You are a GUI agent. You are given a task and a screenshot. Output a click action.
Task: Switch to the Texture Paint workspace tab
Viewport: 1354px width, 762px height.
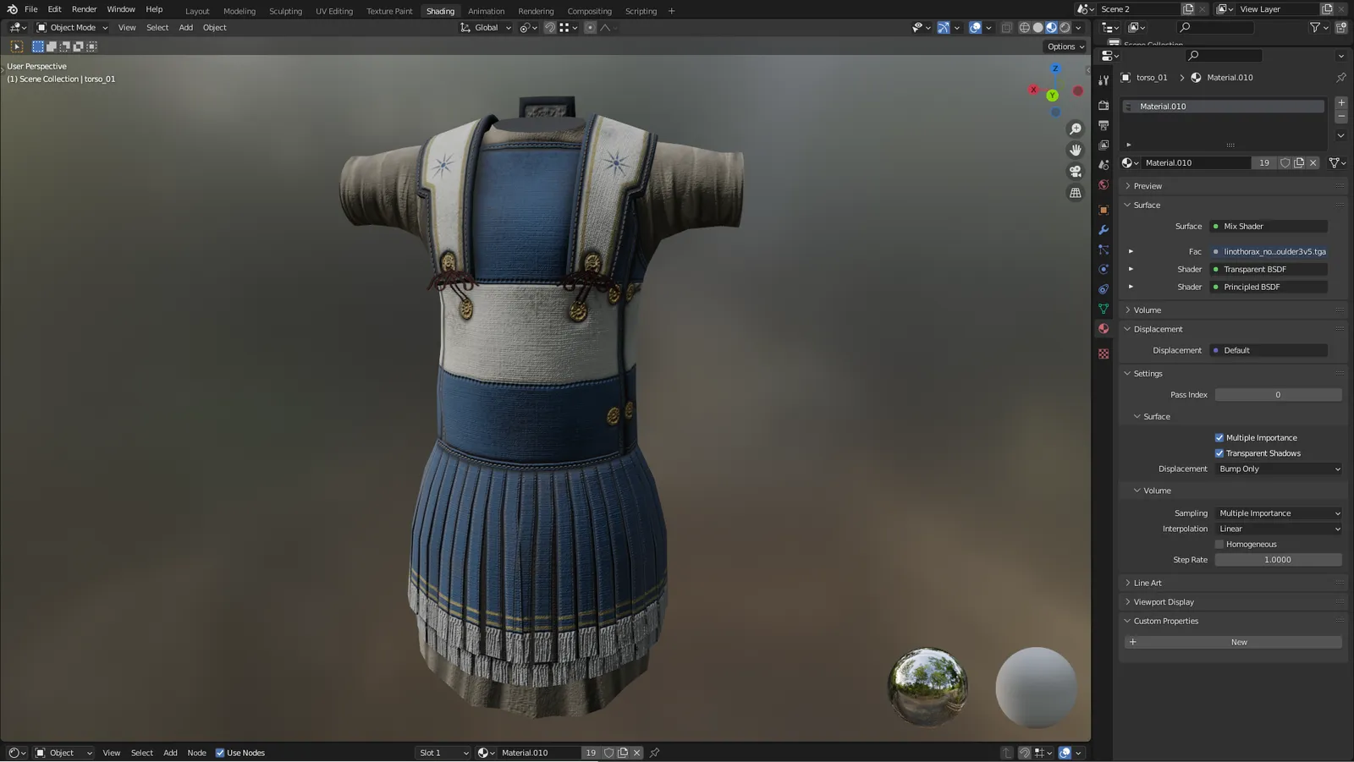(389, 11)
